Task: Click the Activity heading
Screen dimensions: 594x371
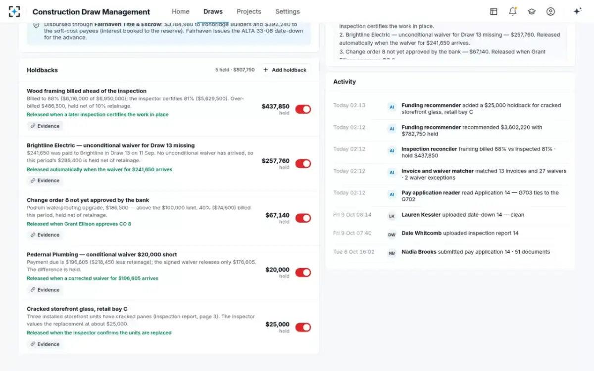Action: [x=345, y=82]
